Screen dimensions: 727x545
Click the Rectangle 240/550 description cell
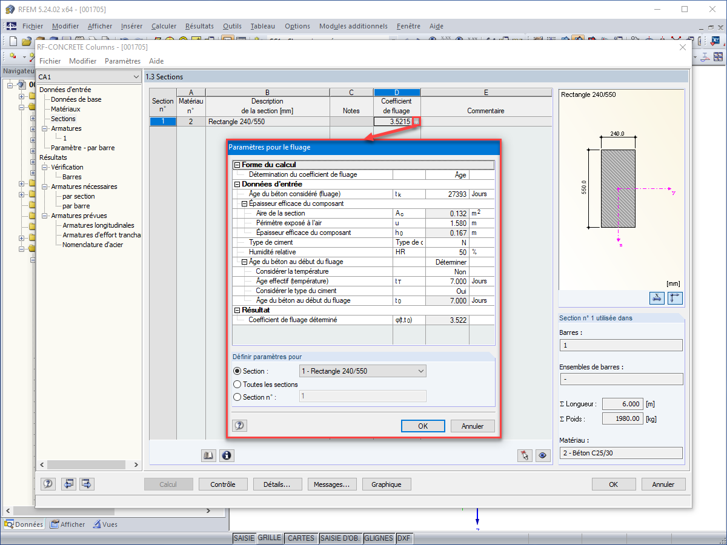[268, 122]
